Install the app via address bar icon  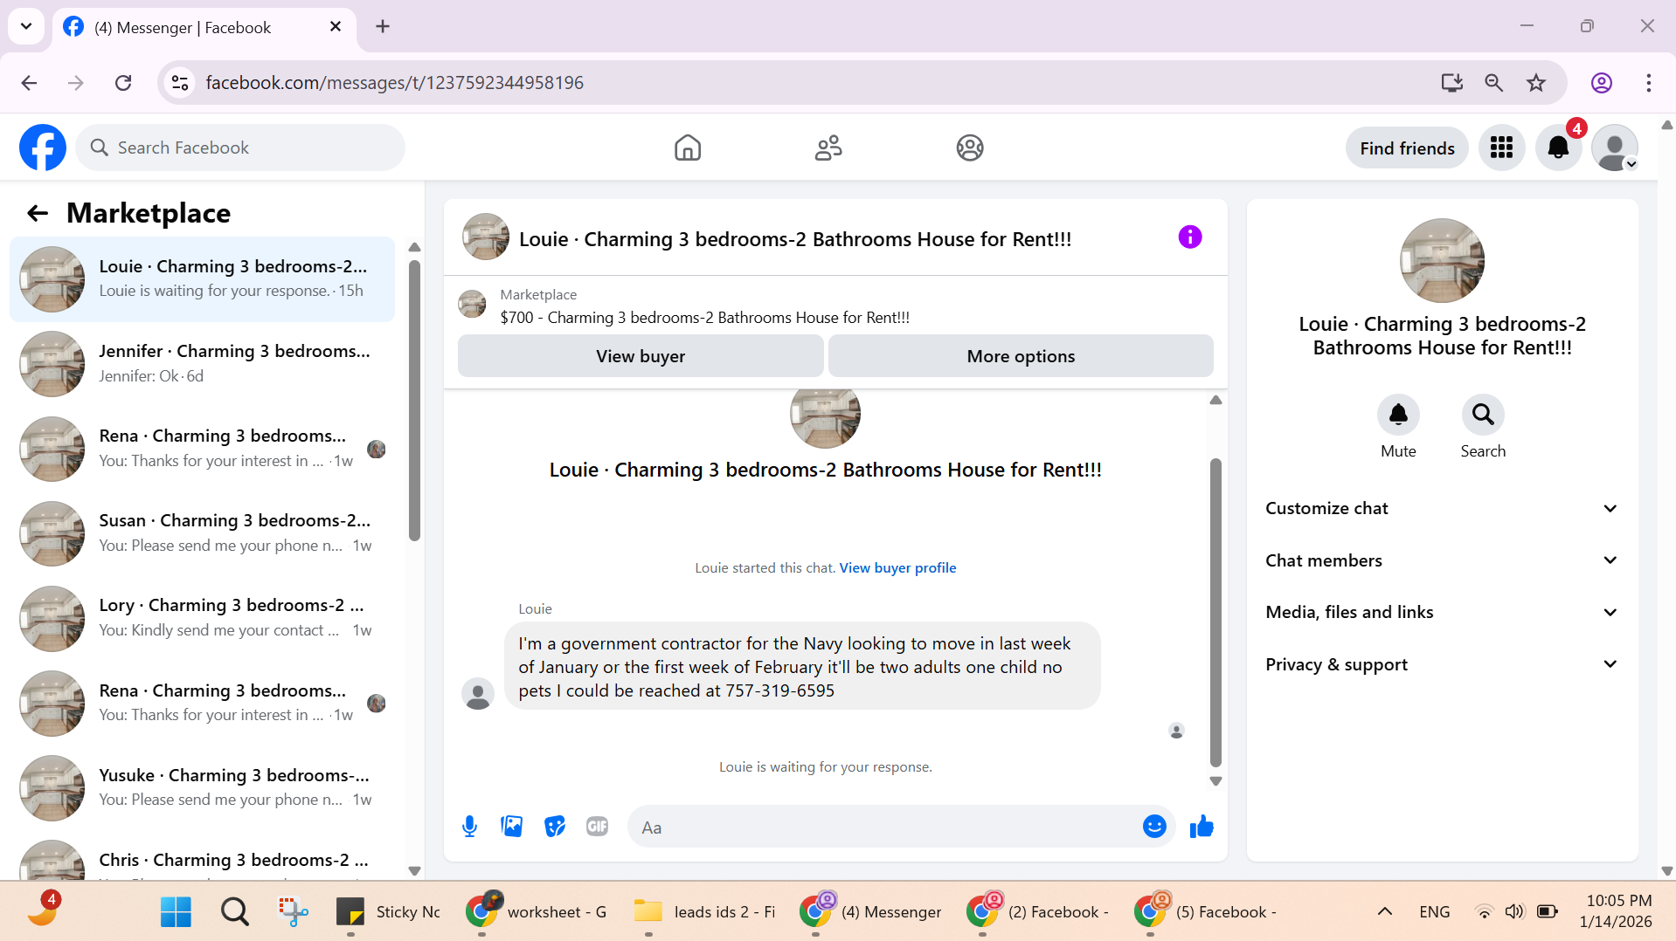tap(1451, 83)
